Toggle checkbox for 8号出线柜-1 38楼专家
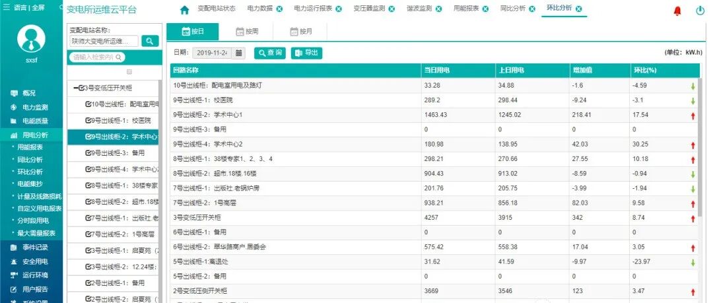Viewport: 713px width, 303px height. coord(88,185)
